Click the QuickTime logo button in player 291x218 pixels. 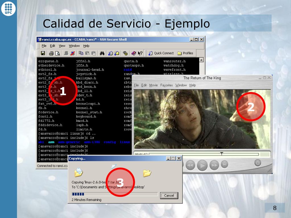point(258,163)
